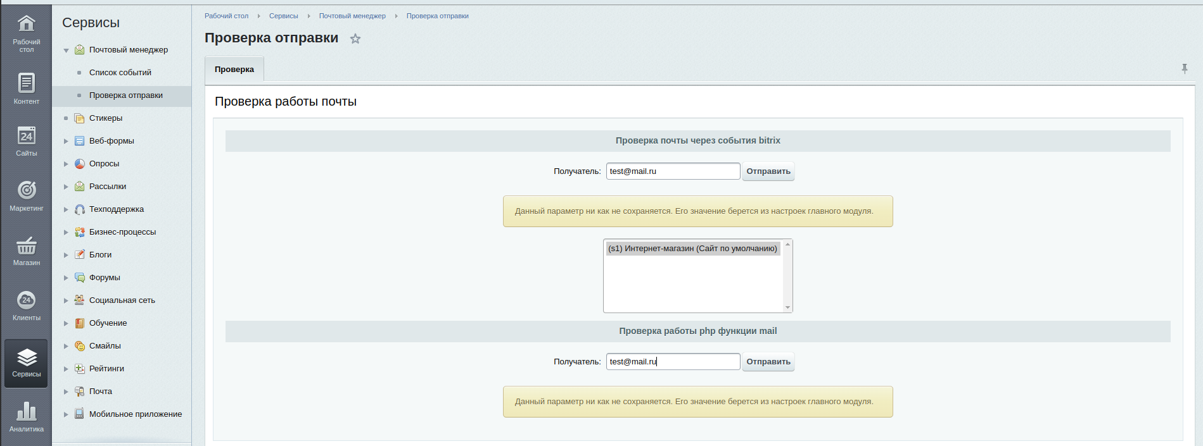Expand the Веб-формы tree node
Image resolution: width=1203 pixels, height=446 pixels.
point(66,141)
